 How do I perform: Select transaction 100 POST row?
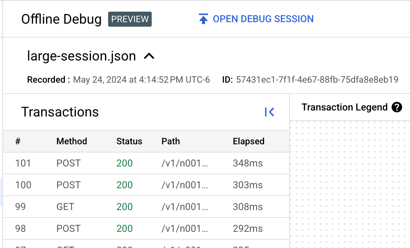point(68,185)
